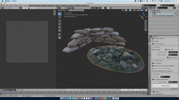179x100 pixels.
Task: Enable the Export mesh checkbox
Action: click(x=166, y=50)
